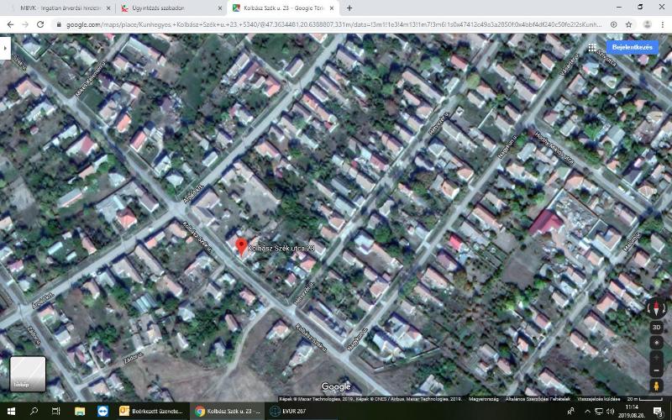The image size is (672, 420).
Task: Bookmark this page with the star
Action: coord(628,25)
